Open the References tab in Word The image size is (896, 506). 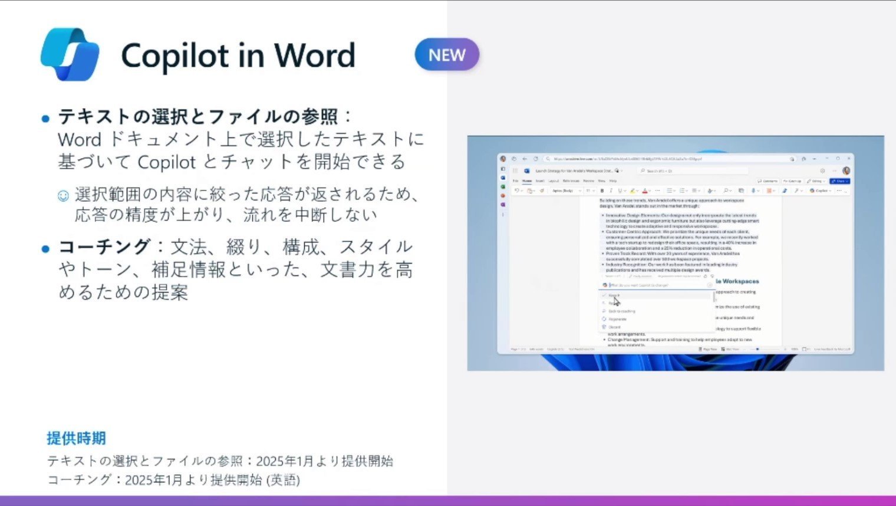tap(571, 181)
